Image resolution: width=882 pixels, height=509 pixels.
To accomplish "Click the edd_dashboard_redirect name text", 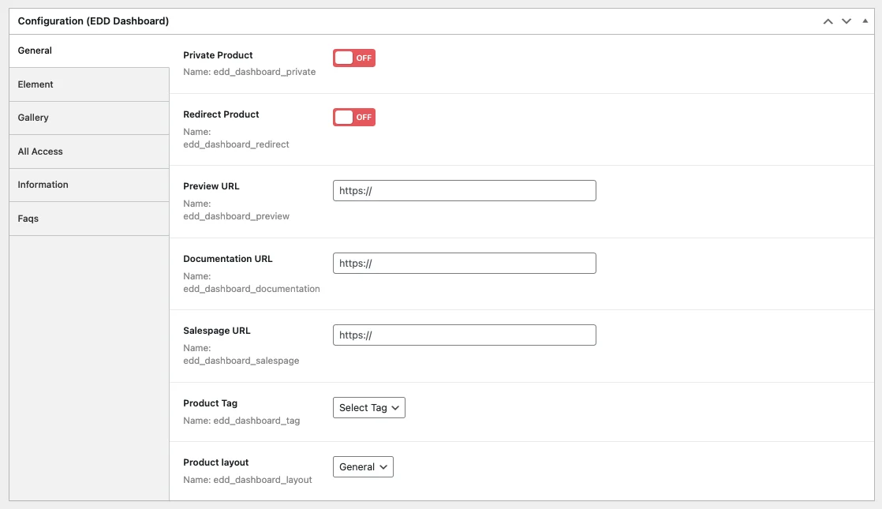I will (x=236, y=144).
